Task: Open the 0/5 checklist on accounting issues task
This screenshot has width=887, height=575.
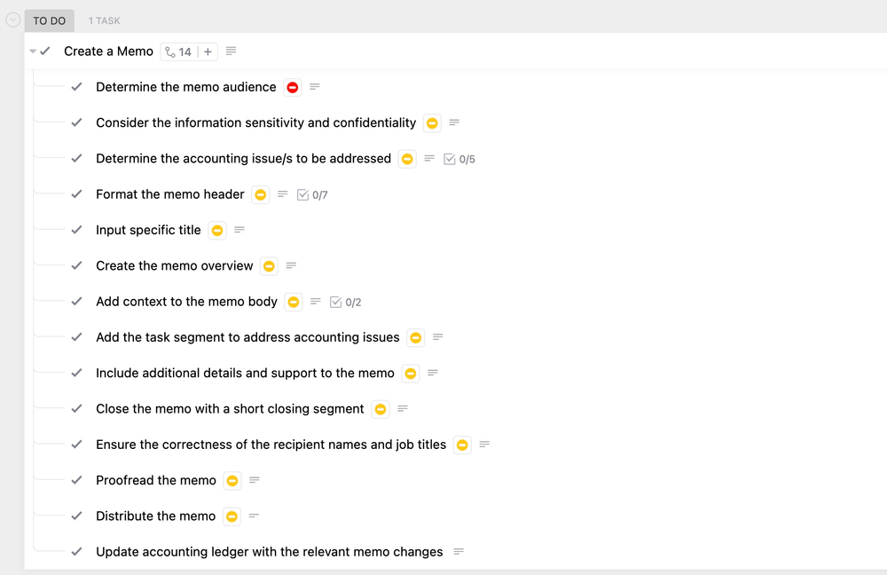Action: (x=459, y=159)
